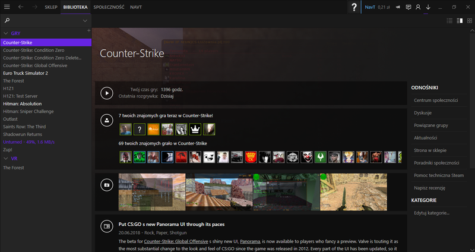Collapse the GRY category in sidebar
This screenshot has width=475, height=252.
point(6,33)
